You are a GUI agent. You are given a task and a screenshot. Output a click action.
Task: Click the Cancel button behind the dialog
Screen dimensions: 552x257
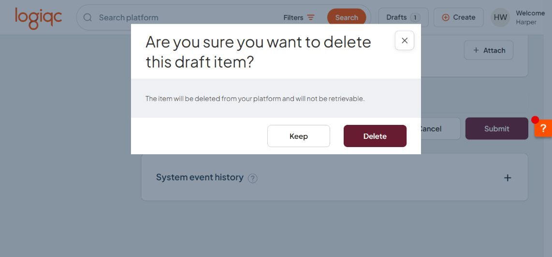[x=440, y=128]
